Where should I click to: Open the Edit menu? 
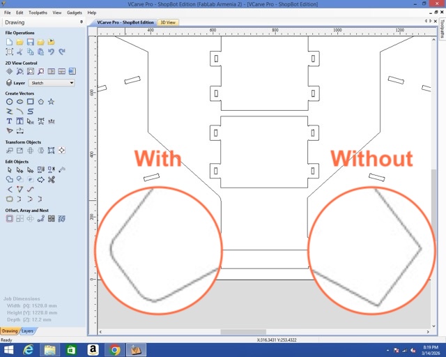click(x=20, y=13)
